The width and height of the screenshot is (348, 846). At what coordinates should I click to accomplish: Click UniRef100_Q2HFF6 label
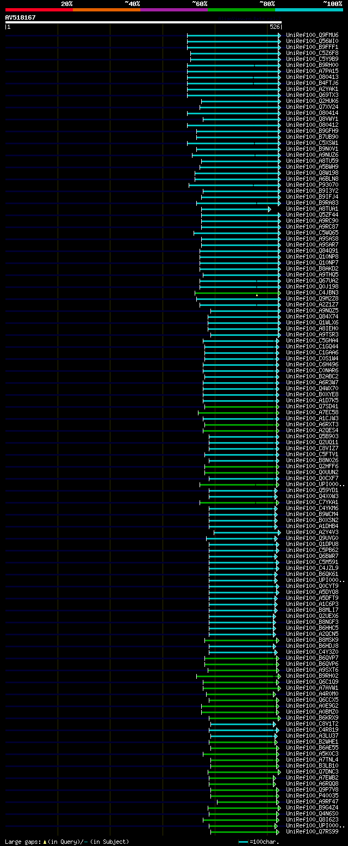312,467
